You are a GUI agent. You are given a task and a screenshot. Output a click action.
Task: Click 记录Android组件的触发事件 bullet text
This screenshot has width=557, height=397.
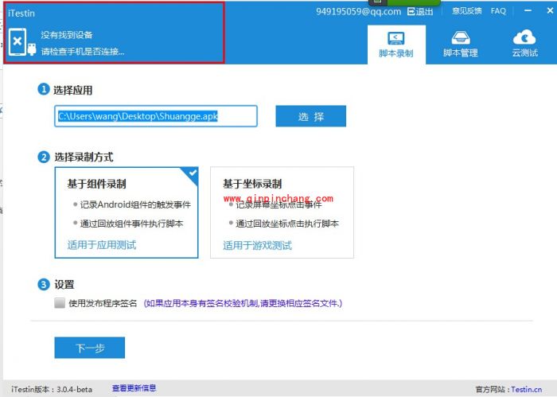(135, 204)
